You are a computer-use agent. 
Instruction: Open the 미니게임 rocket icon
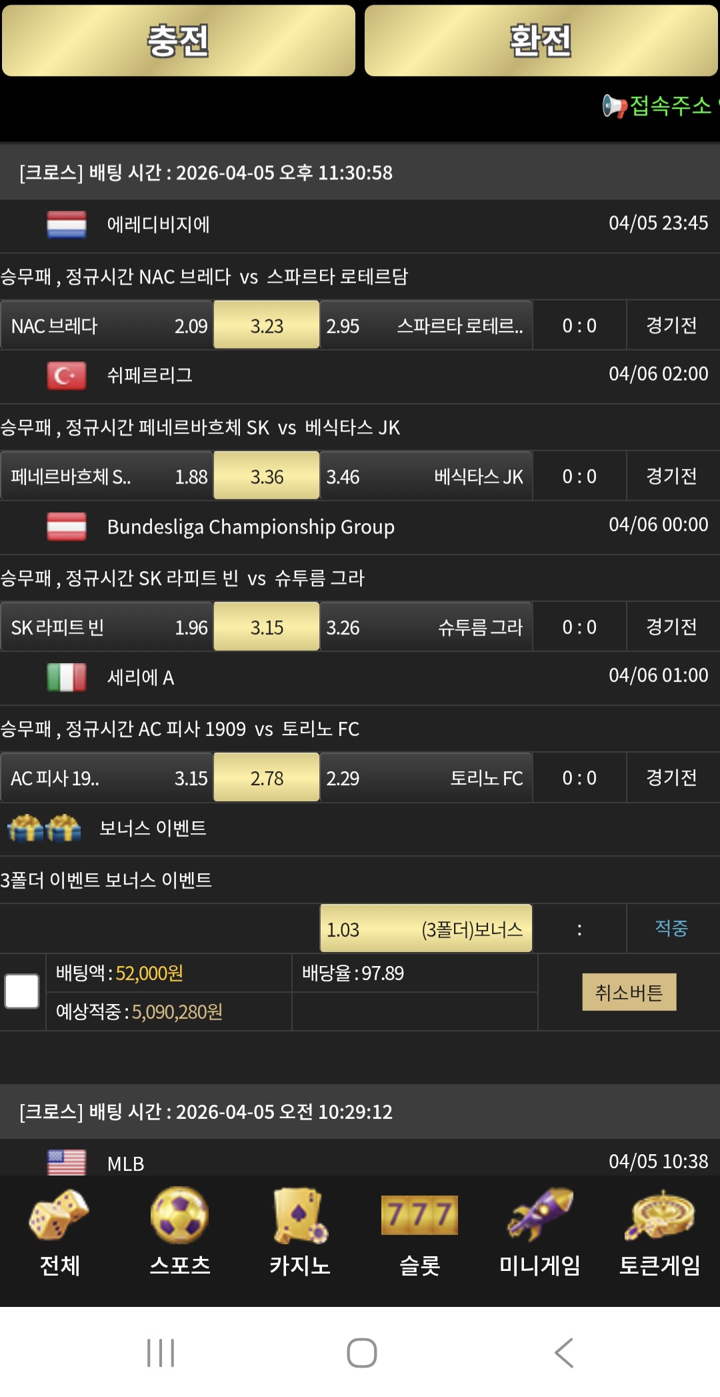point(540,1216)
